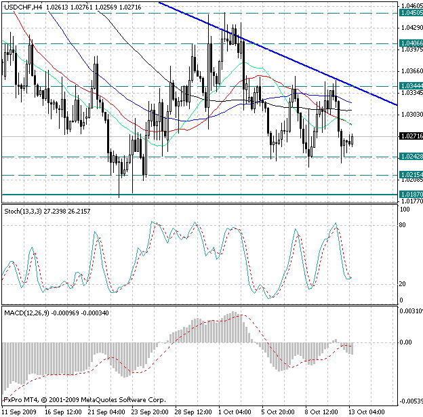Click the current price 1.02716 tag
This screenshot has height=417, width=423.
(x=411, y=136)
